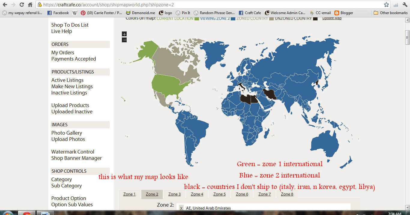The width and height of the screenshot is (410, 215).
Task: View Inactive Listings
Action: [69, 93]
